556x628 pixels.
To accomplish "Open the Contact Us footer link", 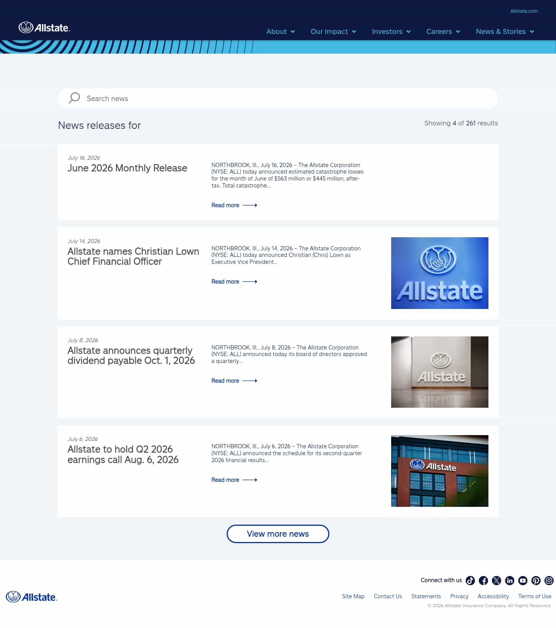I will click(388, 596).
